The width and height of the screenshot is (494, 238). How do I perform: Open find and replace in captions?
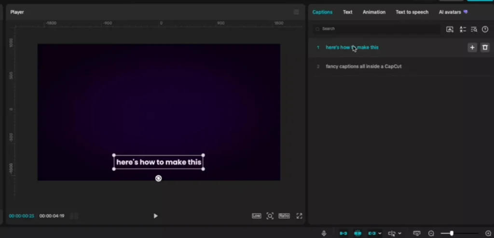pos(474,29)
